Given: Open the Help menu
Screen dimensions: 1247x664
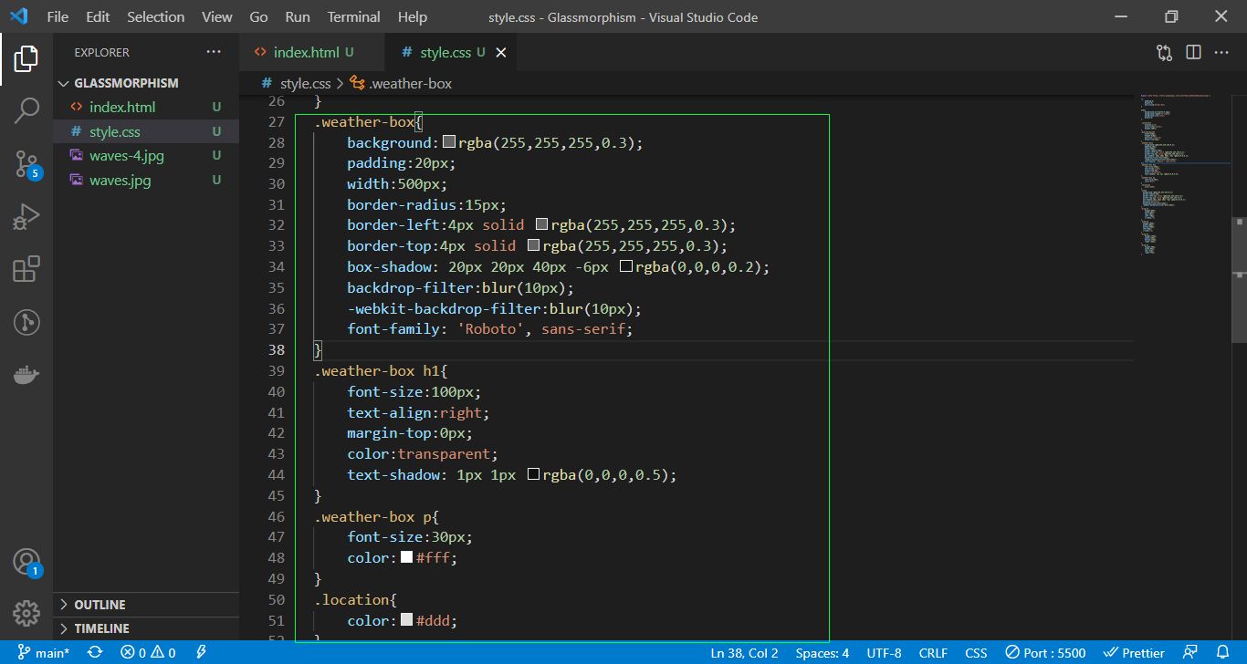Looking at the screenshot, I should tap(413, 16).
